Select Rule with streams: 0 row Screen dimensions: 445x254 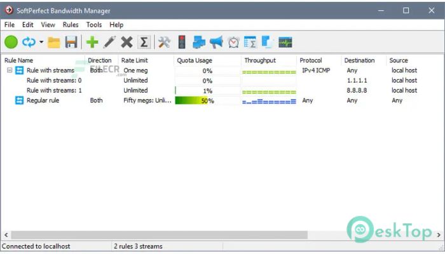point(222,81)
